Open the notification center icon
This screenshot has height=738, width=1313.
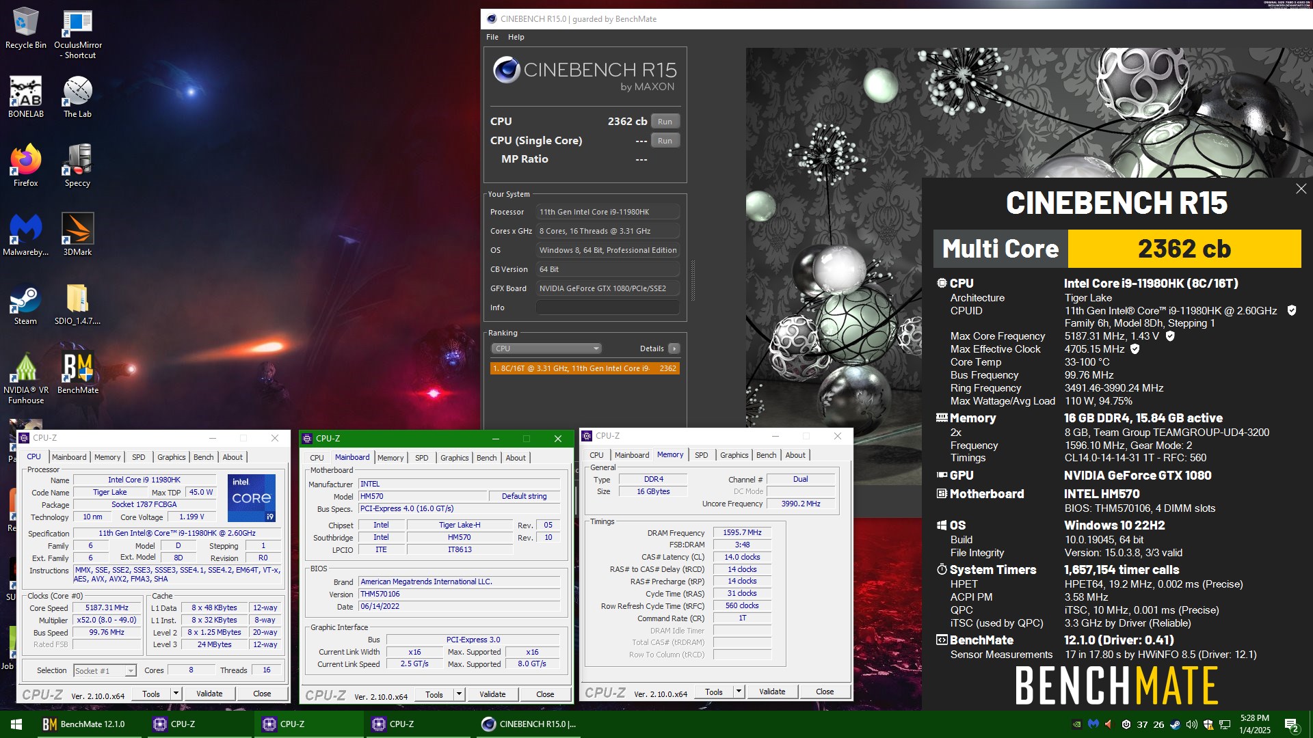tap(1292, 724)
